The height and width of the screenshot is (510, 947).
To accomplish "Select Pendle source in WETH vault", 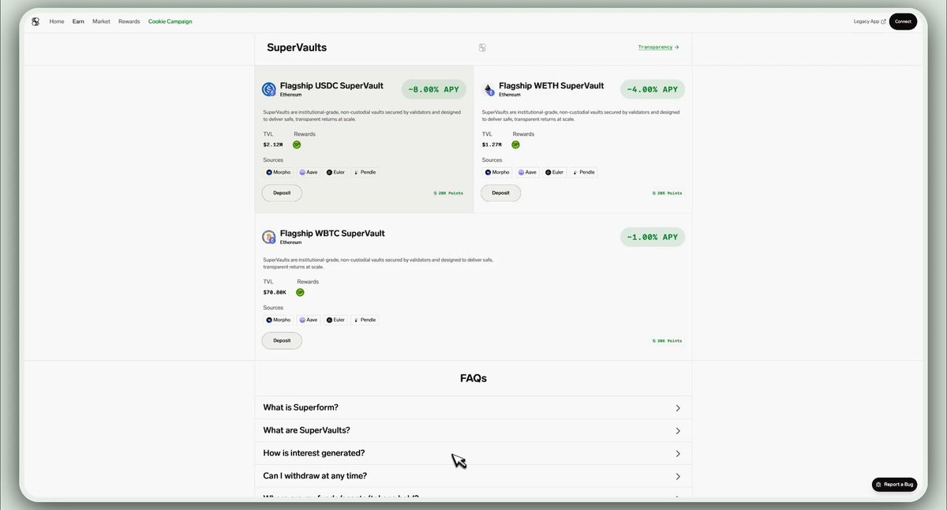I will [x=583, y=172].
